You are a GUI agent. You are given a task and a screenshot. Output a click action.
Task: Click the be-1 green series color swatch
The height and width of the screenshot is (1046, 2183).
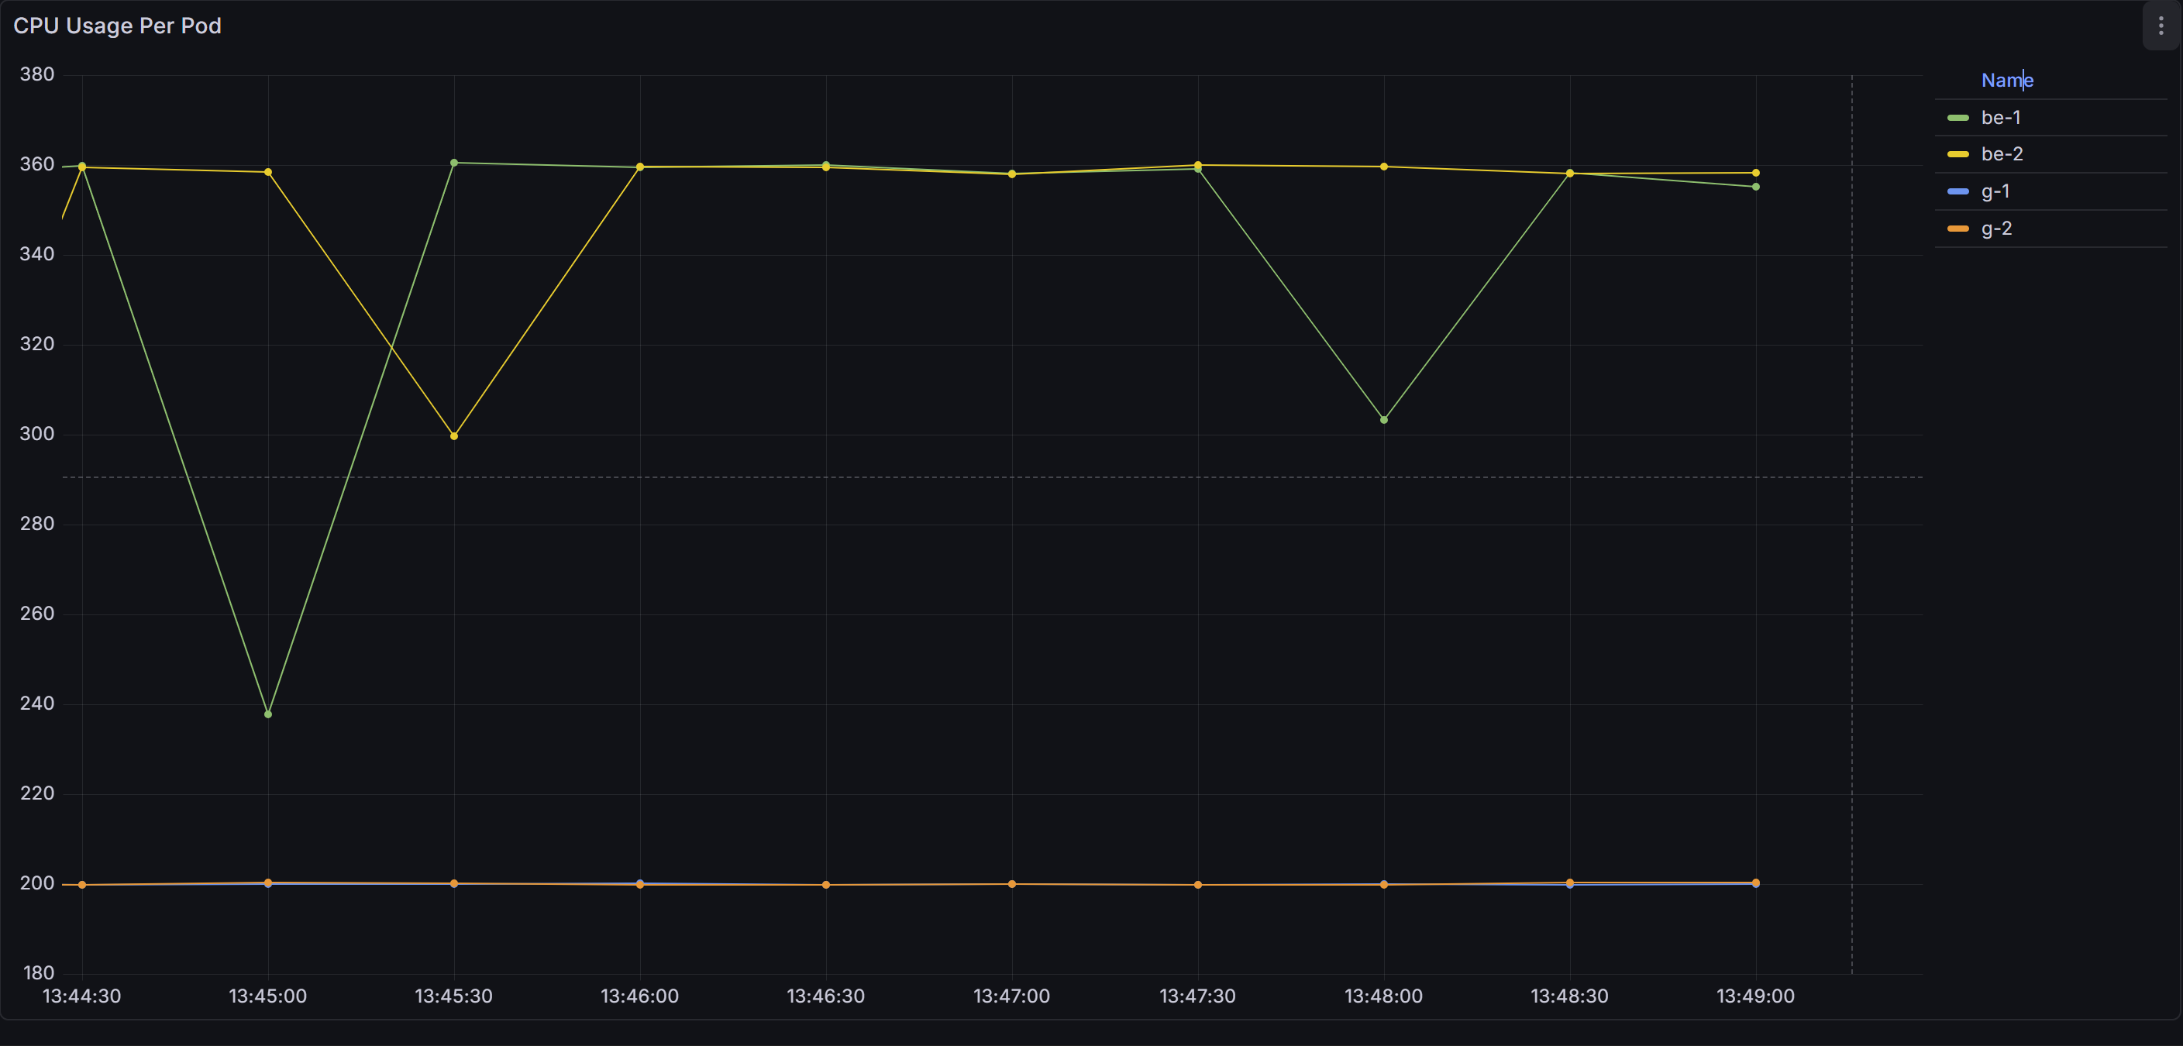pyautogui.click(x=1957, y=118)
